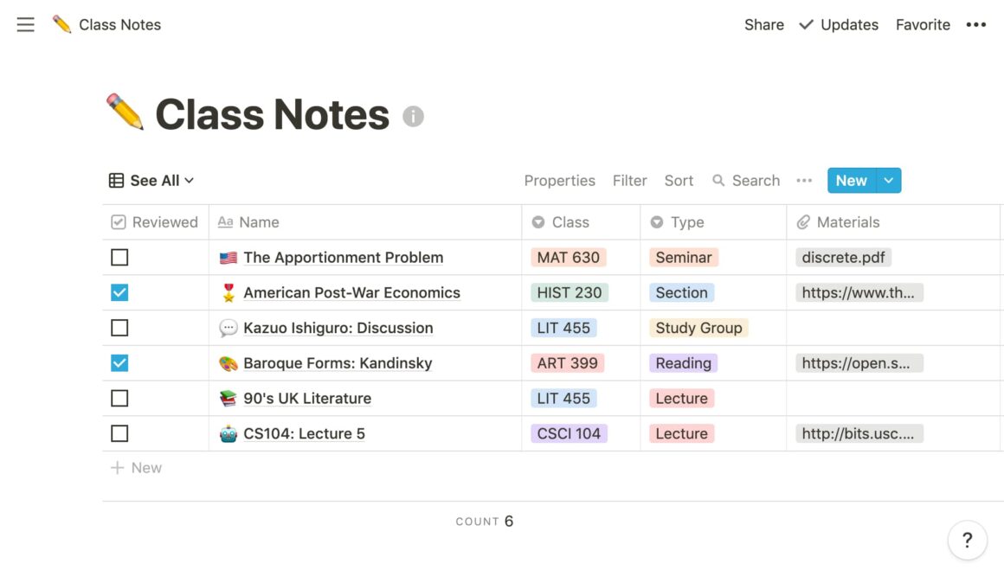Open the search icon in the database toolbar
The height and width of the screenshot is (576, 1004).
718,180
